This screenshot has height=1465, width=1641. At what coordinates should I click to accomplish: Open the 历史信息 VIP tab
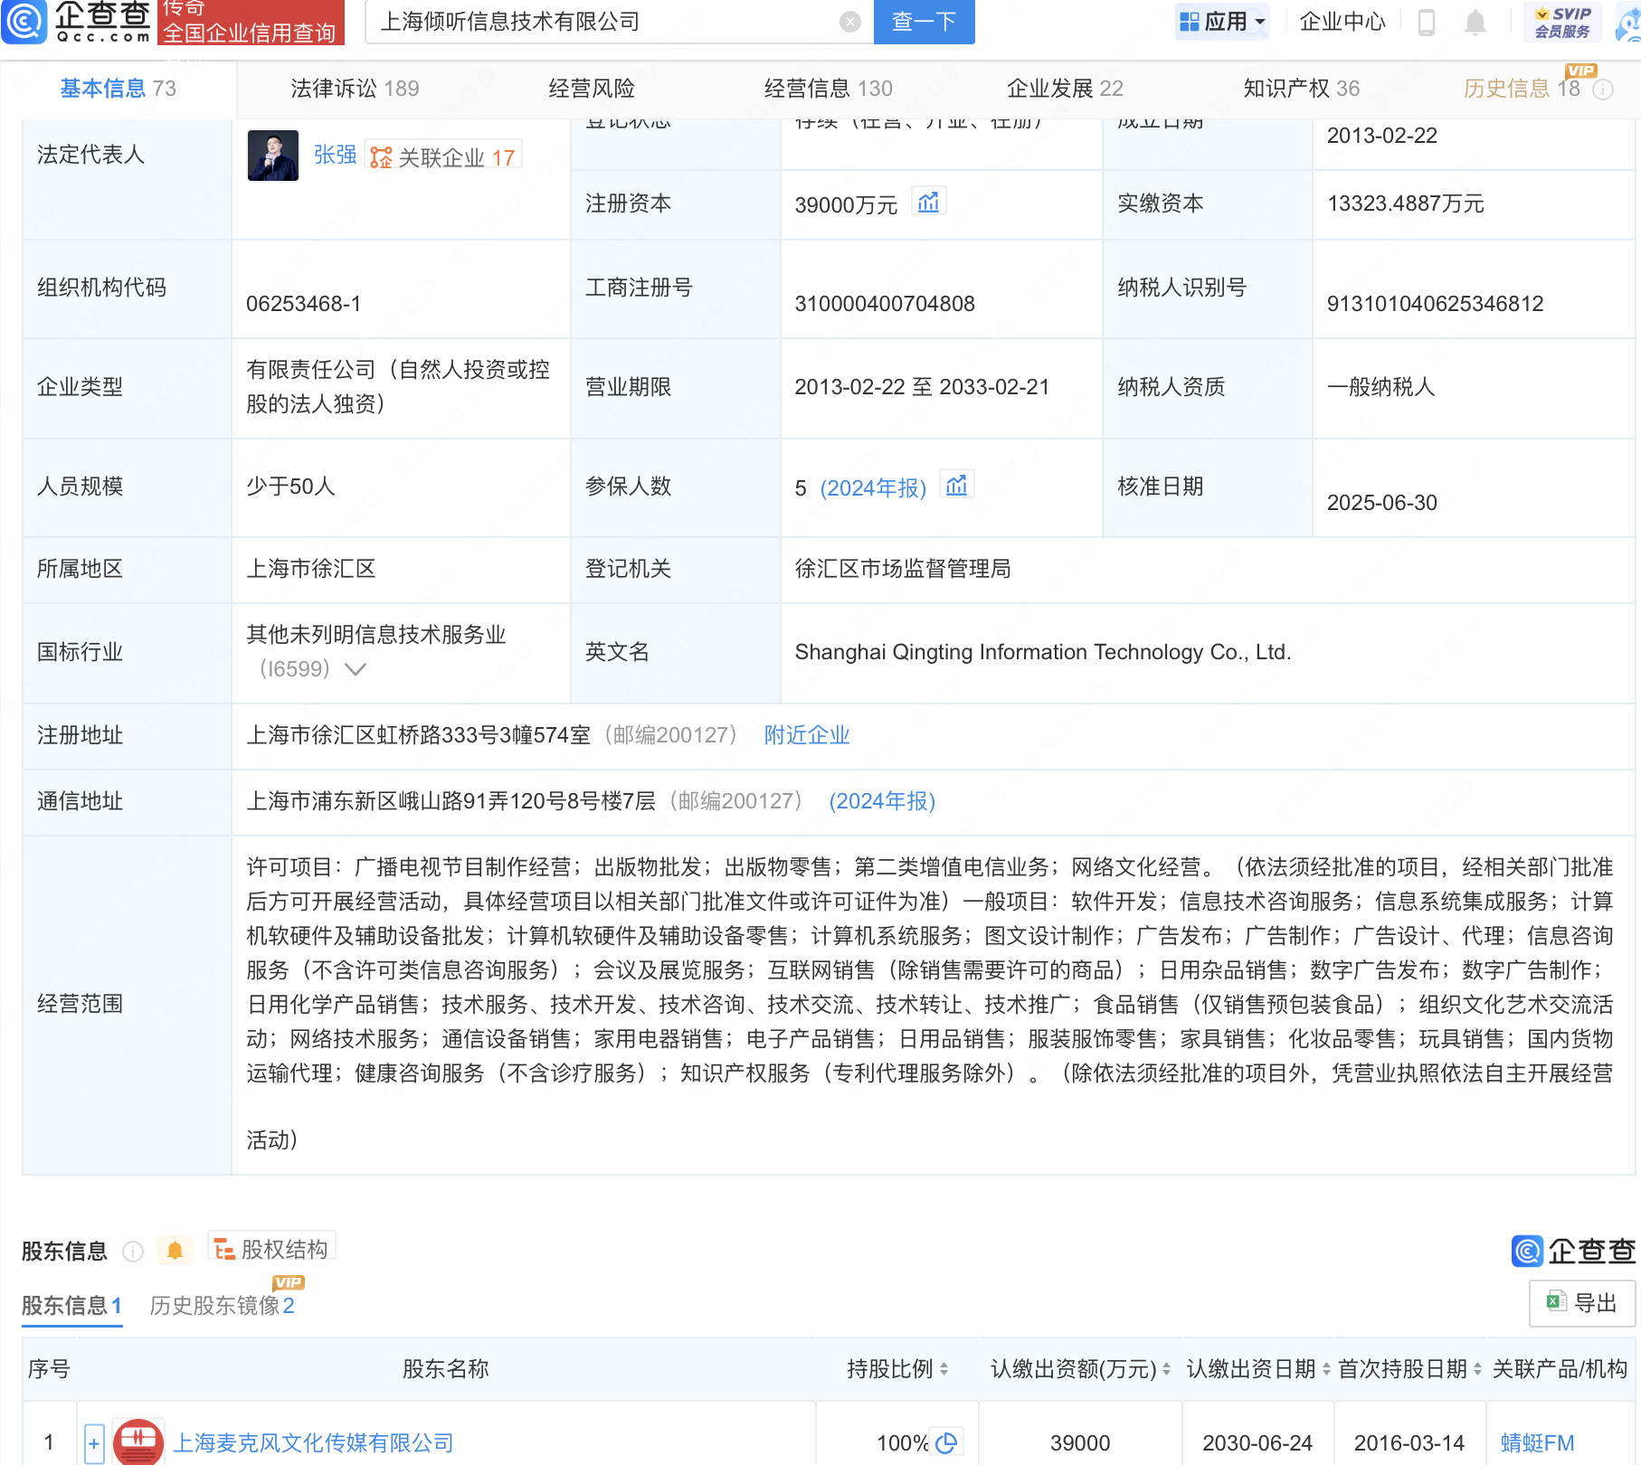click(1522, 89)
